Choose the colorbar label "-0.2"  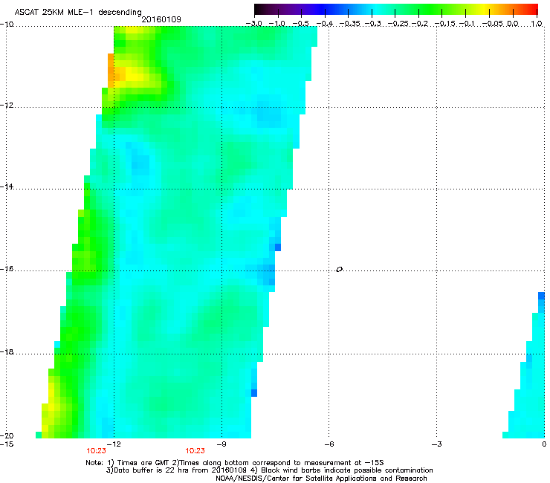point(420,24)
